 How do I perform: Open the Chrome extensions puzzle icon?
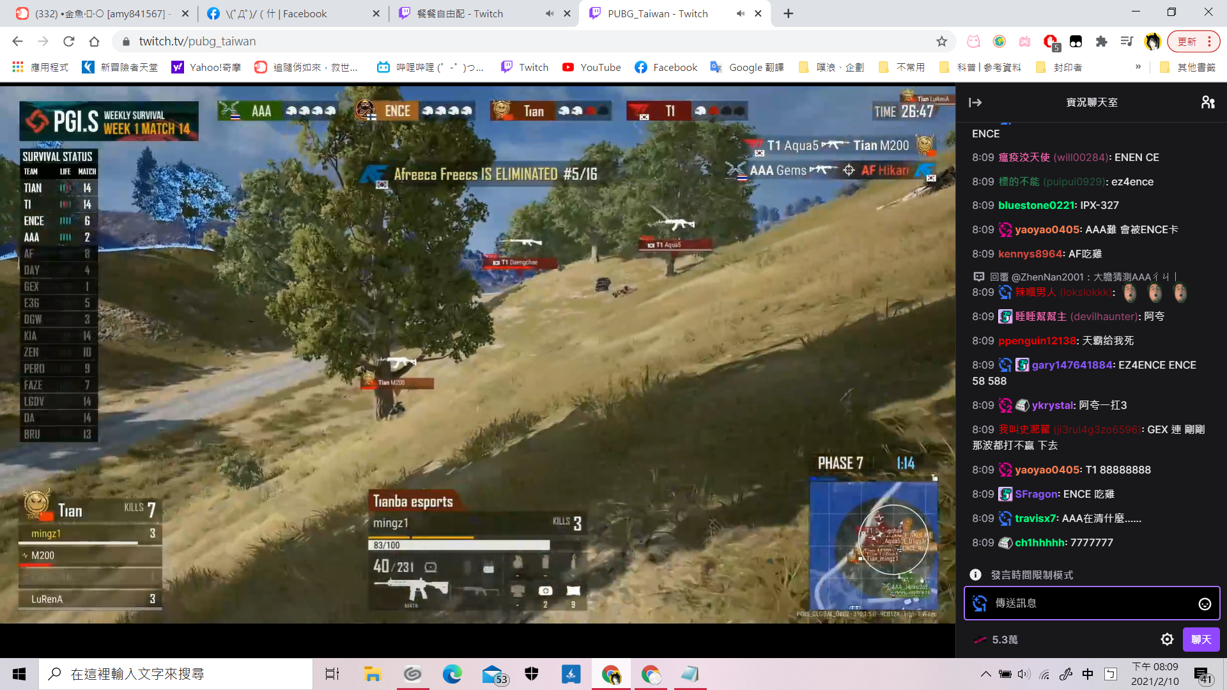[1101, 42]
